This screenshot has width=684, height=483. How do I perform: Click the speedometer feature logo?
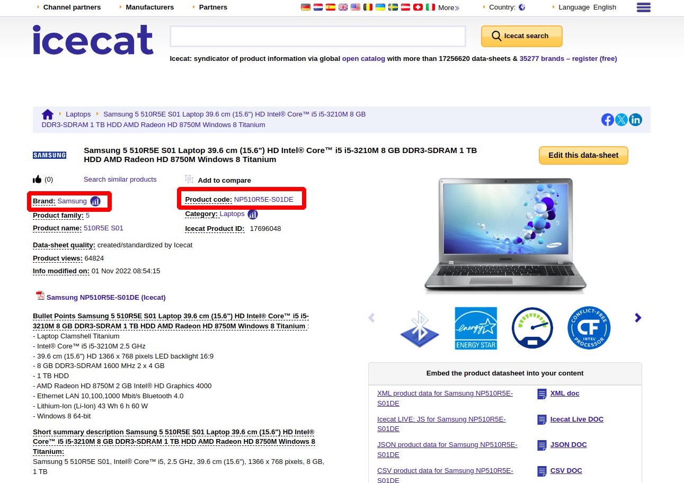532,328
